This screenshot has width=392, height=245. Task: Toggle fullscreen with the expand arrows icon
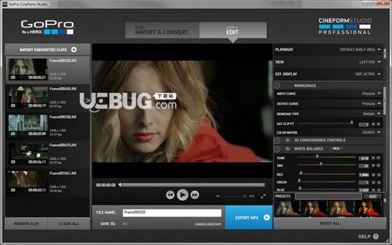tap(263, 196)
